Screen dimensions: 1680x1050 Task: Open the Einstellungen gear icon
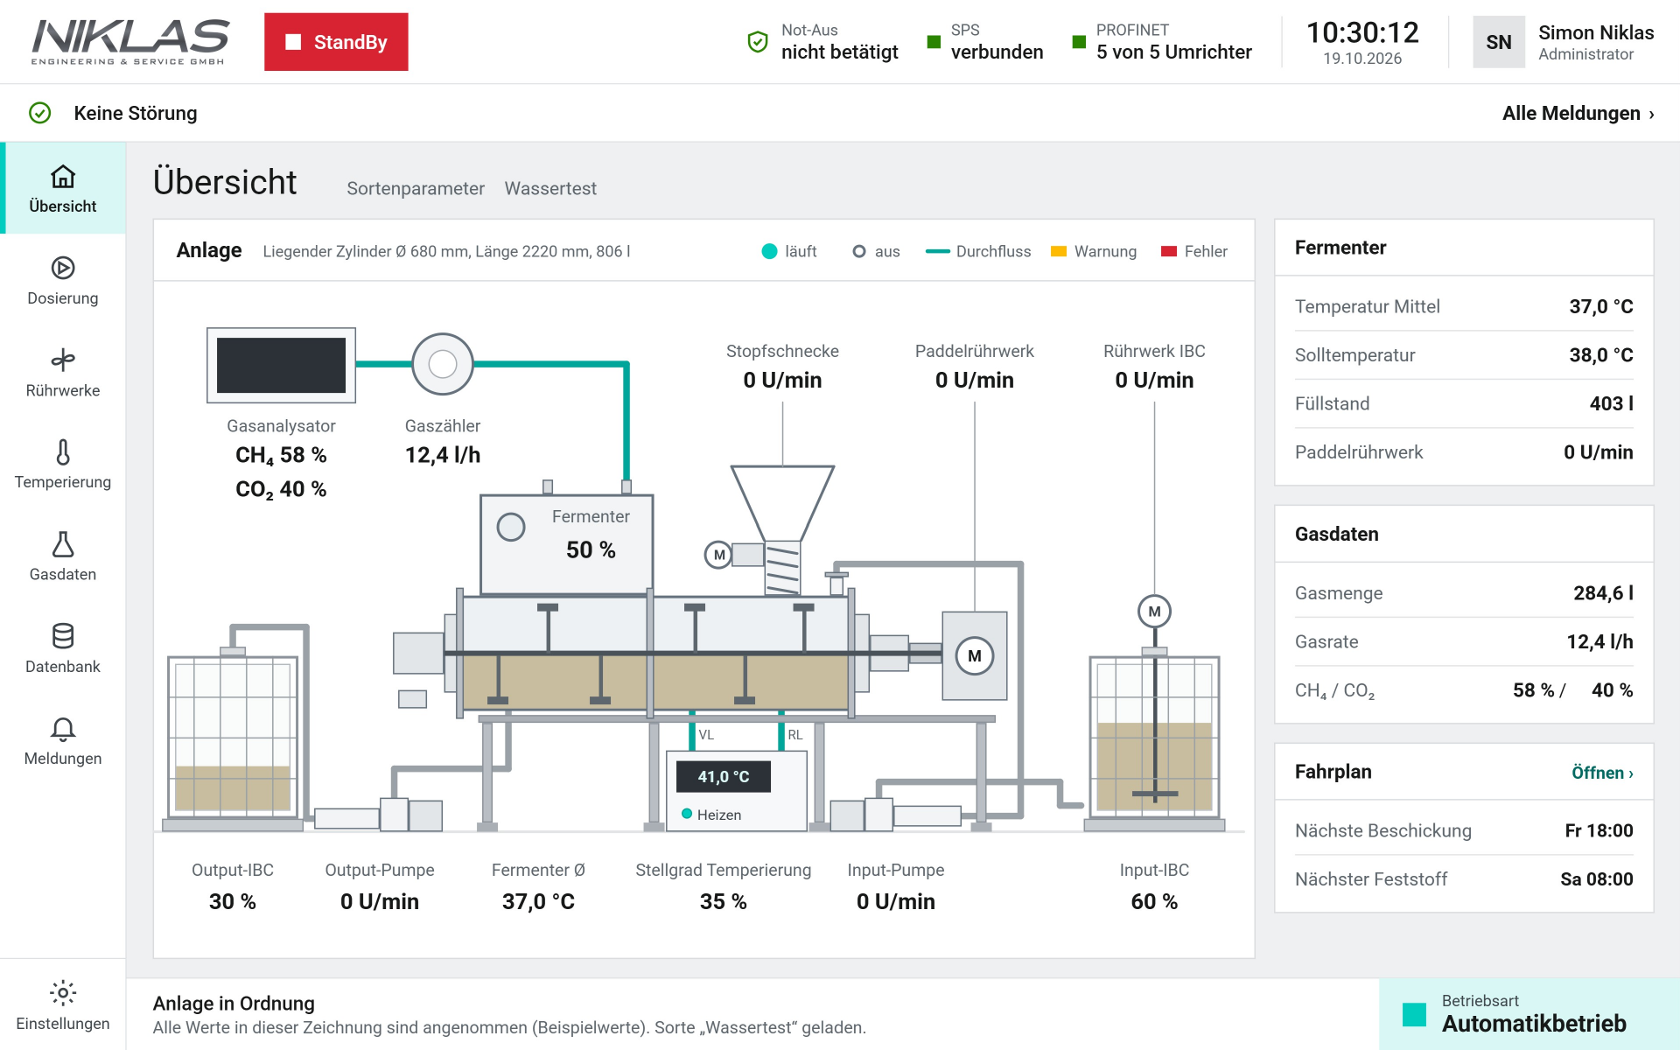63,993
